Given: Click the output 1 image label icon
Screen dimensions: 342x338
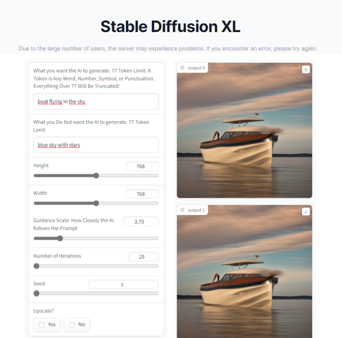Looking at the screenshot, I should point(182,210).
